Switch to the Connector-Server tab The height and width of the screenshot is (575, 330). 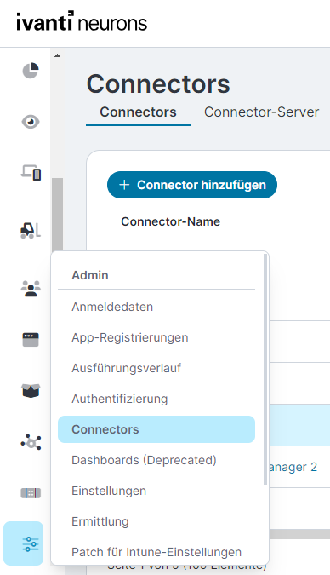point(261,112)
